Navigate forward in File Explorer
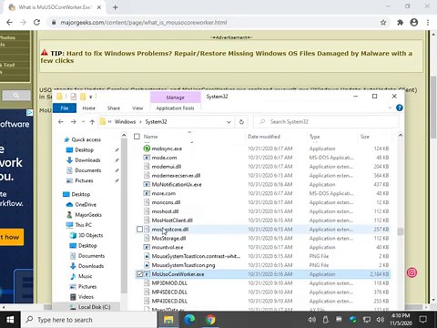Viewport: 437px width, 328px height. click(74, 122)
